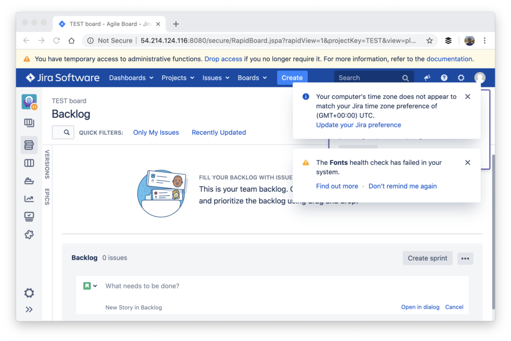Open Project settings gear in sidebar

[29, 293]
